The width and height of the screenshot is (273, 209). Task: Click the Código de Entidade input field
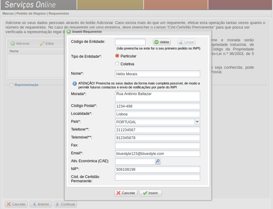pyautogui.click(x=130, y=42)
